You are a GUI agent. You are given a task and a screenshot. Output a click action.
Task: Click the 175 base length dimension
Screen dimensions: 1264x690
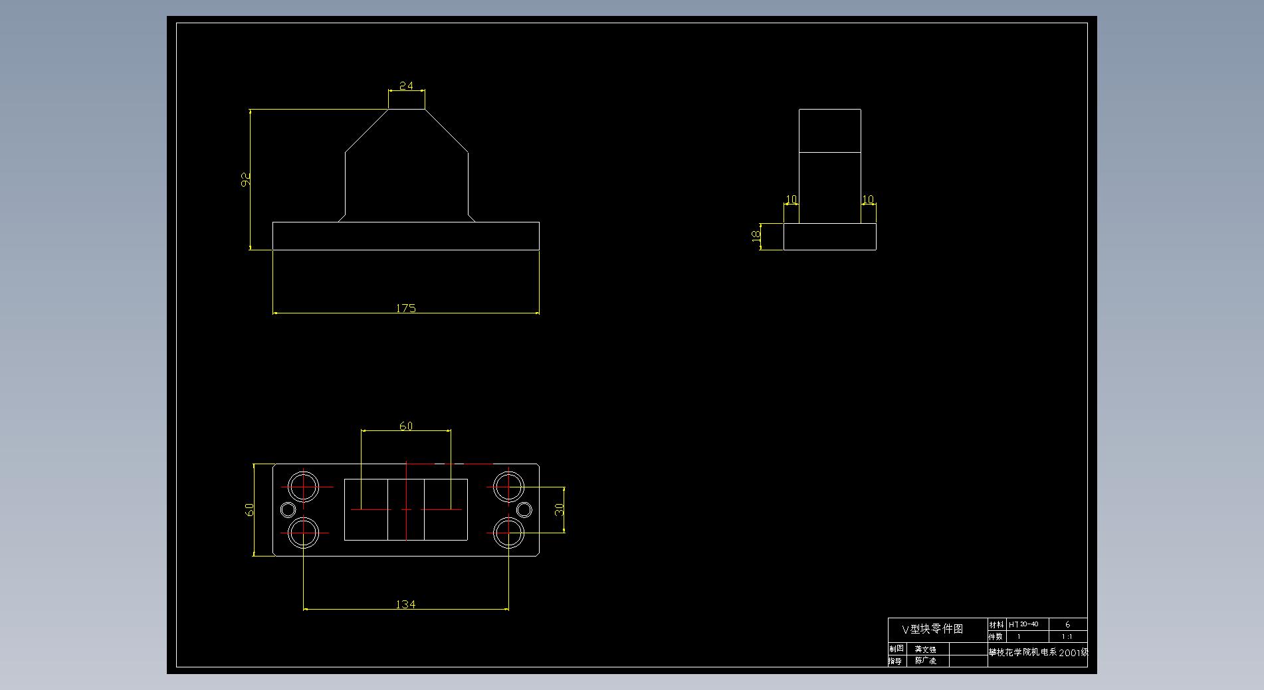point(405,308)
